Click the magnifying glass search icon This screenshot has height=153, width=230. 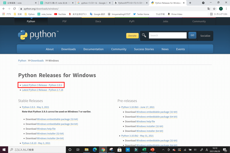144,35
